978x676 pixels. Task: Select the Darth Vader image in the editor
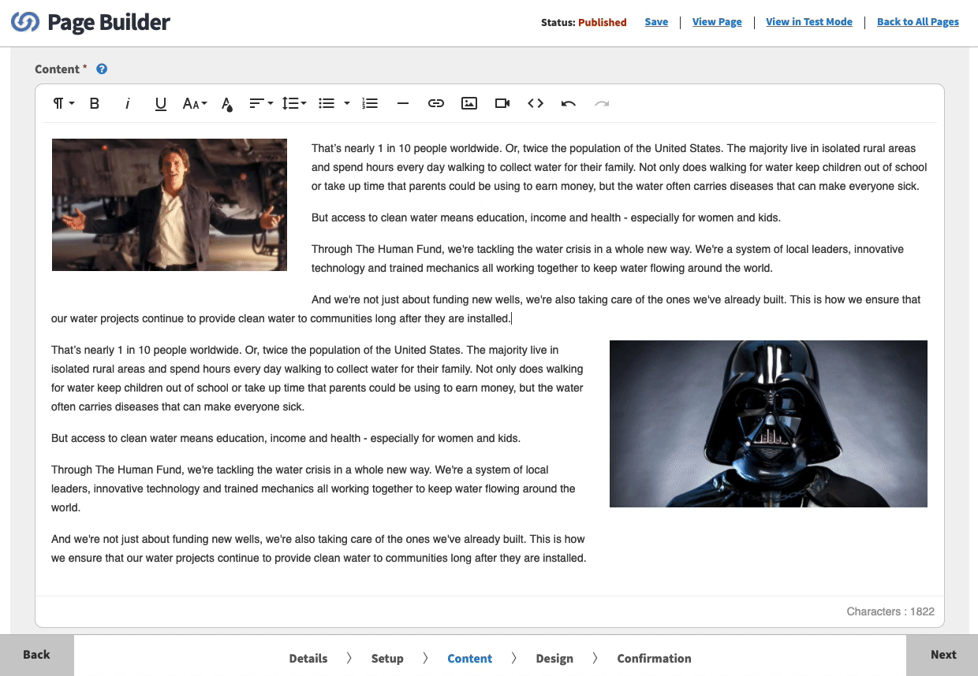click(768, 424)
